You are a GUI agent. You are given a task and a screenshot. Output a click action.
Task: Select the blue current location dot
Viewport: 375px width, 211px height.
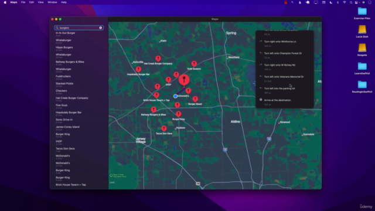coord(175,96)
